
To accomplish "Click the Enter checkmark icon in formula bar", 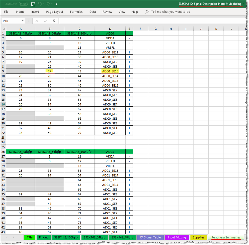I will point(45,21).
